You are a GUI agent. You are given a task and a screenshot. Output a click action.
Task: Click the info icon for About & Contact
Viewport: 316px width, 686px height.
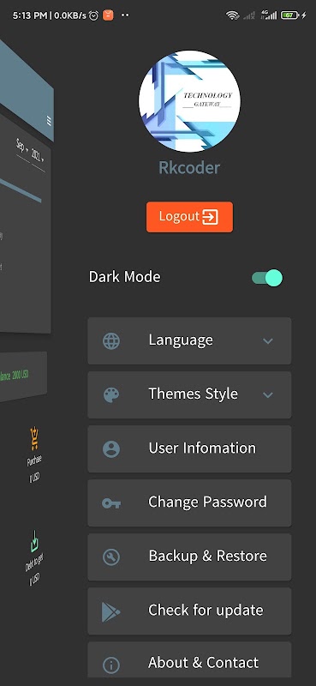(111, 665)
